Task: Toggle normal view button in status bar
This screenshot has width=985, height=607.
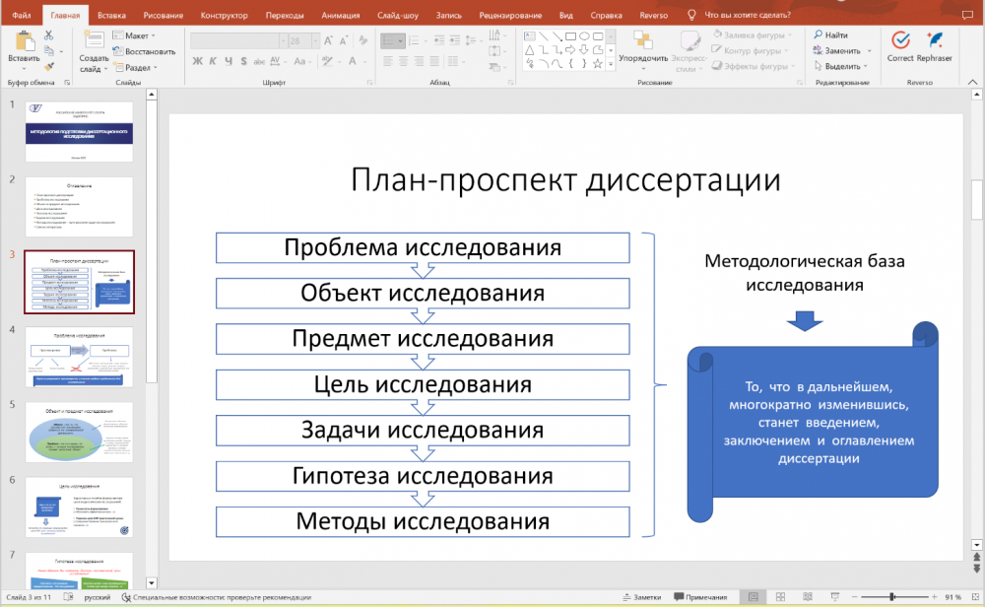Action: pos(753,597)
